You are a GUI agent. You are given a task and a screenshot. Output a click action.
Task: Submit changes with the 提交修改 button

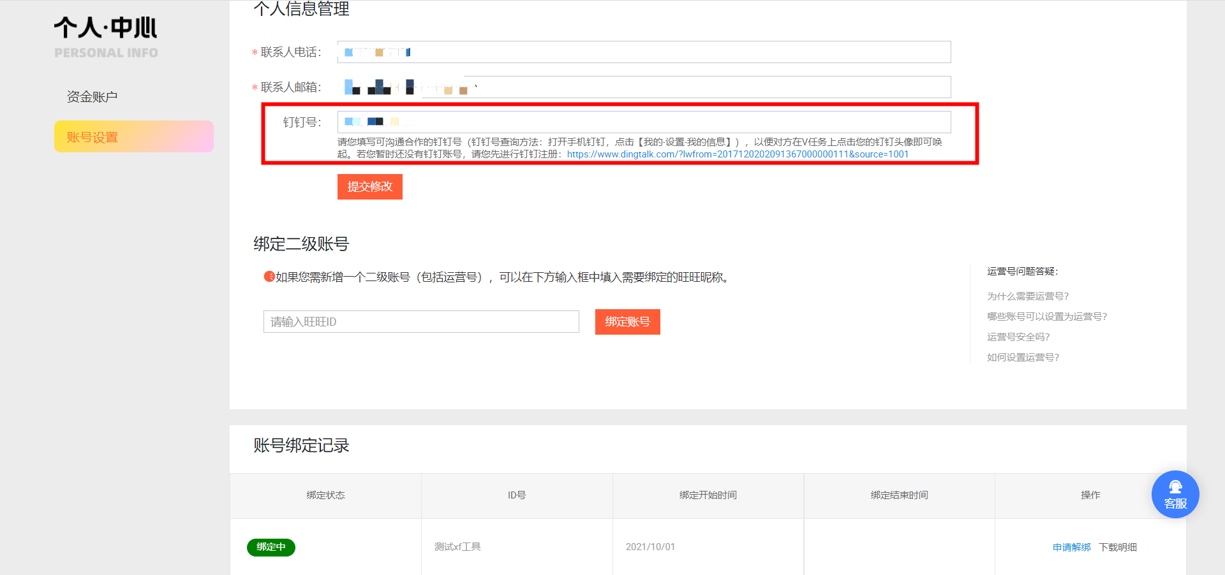coord(370,187)
